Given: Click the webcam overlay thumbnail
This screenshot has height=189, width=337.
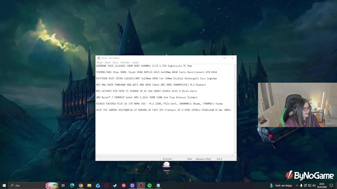Looking at the screenshot, I should coord(298,105).
